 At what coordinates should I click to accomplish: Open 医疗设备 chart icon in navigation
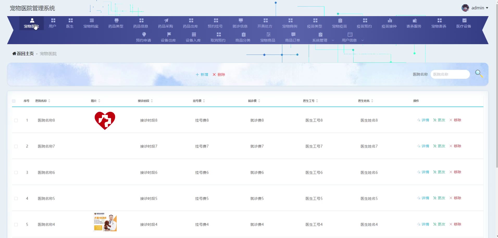(x=464, y=21)
